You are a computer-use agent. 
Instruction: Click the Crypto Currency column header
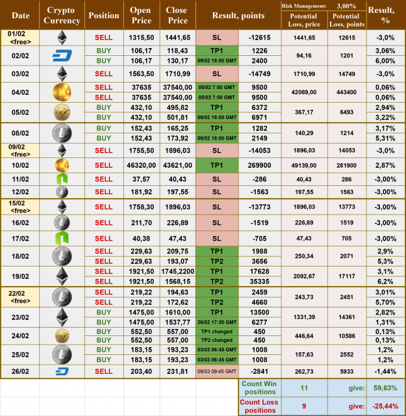click(x=62, y=15)
